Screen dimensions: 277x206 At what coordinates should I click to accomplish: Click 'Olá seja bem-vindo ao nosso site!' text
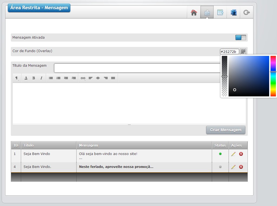(x=108, y=154)
